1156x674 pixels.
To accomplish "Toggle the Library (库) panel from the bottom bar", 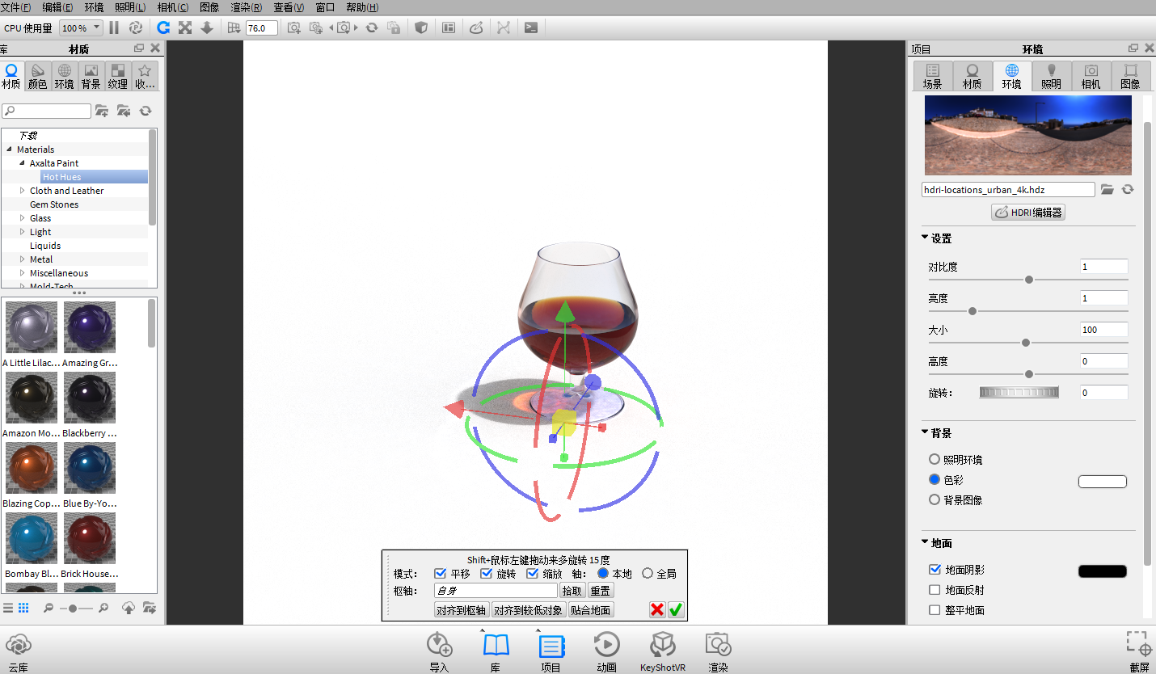I will coord(496,651).
